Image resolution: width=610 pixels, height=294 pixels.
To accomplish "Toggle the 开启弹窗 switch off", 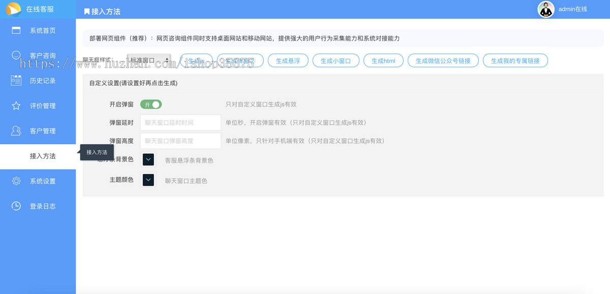I will 151,104.
